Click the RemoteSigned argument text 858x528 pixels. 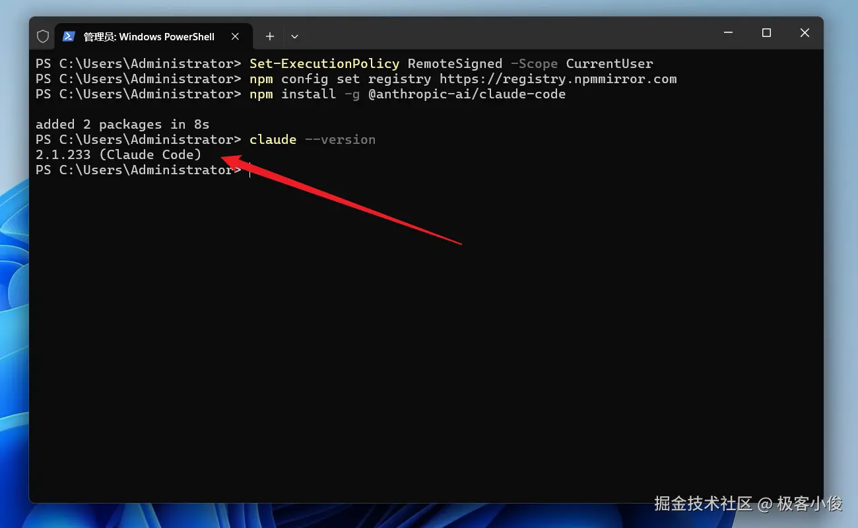coord(455,64)
